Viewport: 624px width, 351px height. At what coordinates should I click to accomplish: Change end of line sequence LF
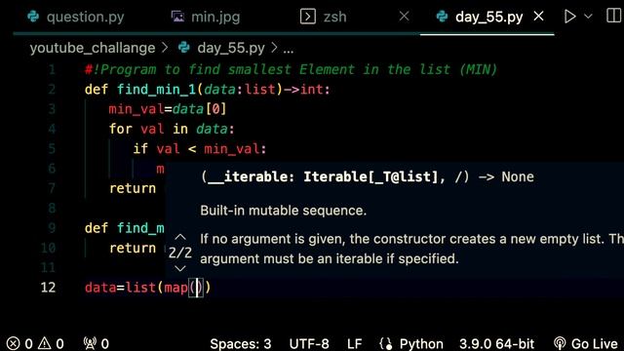(x=354, y=344)
